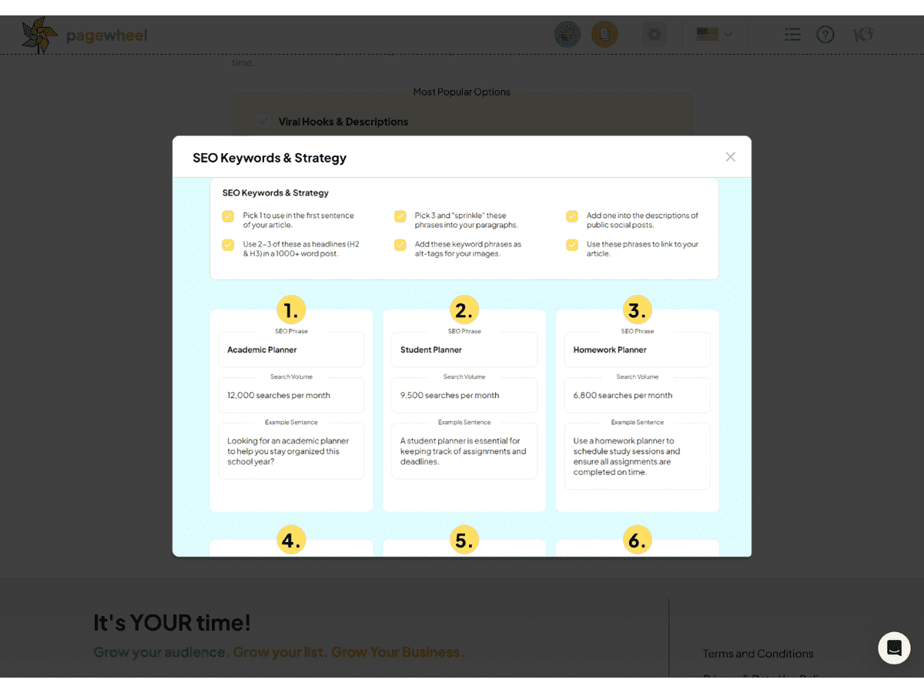Click the 'Most Popular Options' label
Image resolution: width=924 pixels, height=693 pixels.
click(x=462, y=92)
